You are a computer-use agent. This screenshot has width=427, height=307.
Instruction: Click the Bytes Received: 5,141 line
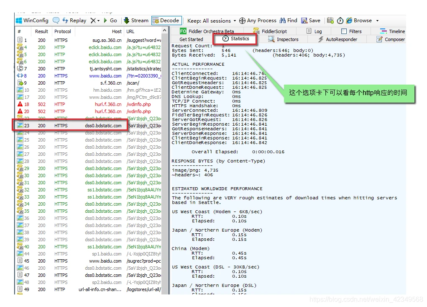click(x=204, y=55)
